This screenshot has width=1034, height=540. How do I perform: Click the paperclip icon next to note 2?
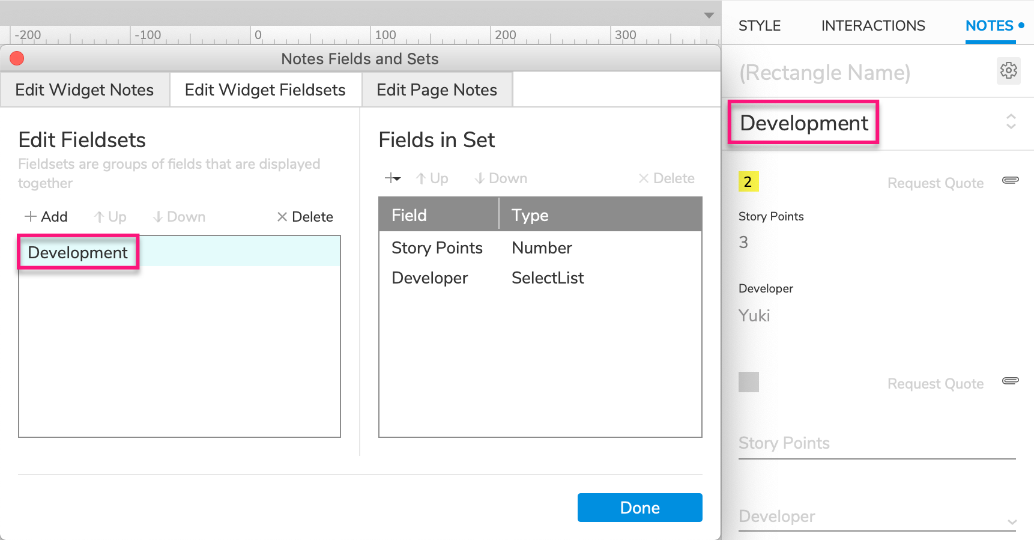point(1010,180)
